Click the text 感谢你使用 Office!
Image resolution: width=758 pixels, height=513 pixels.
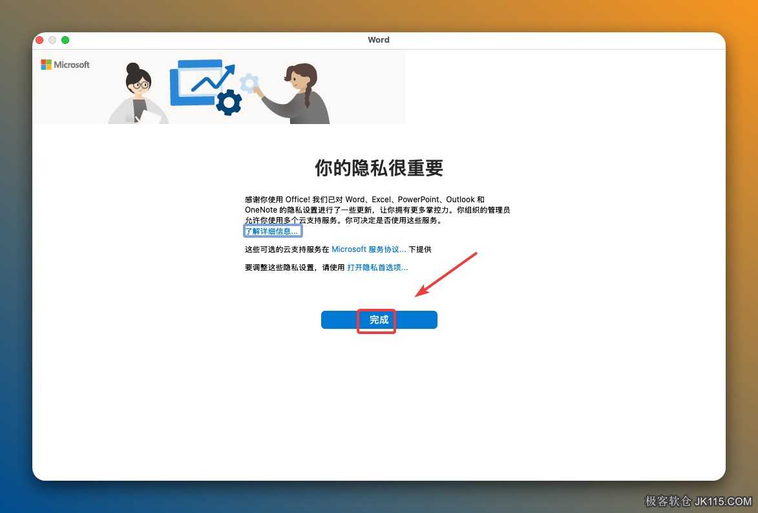pyautogui.click(x=277, y=199)
